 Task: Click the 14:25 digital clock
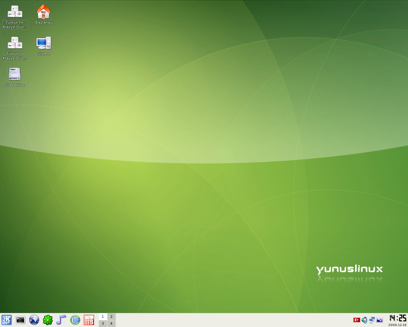click(x=397, y=318)
